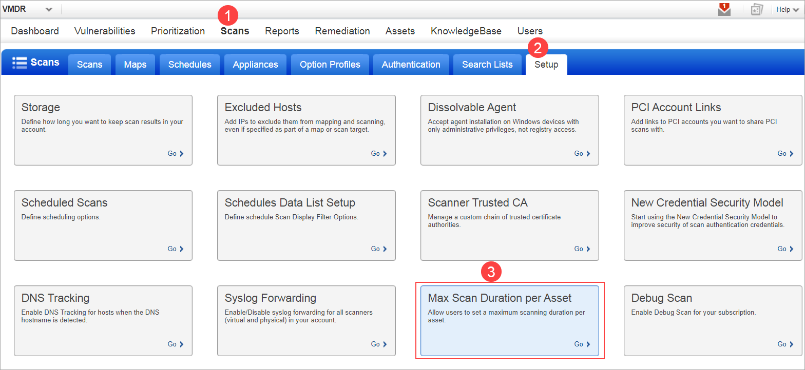Viewport: 805px width, 370px height.
Task: Switch to the Scans sub-tab
Action: click(x=90, y=65)
